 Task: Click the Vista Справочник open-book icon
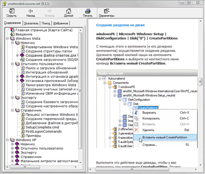[17, 110]
